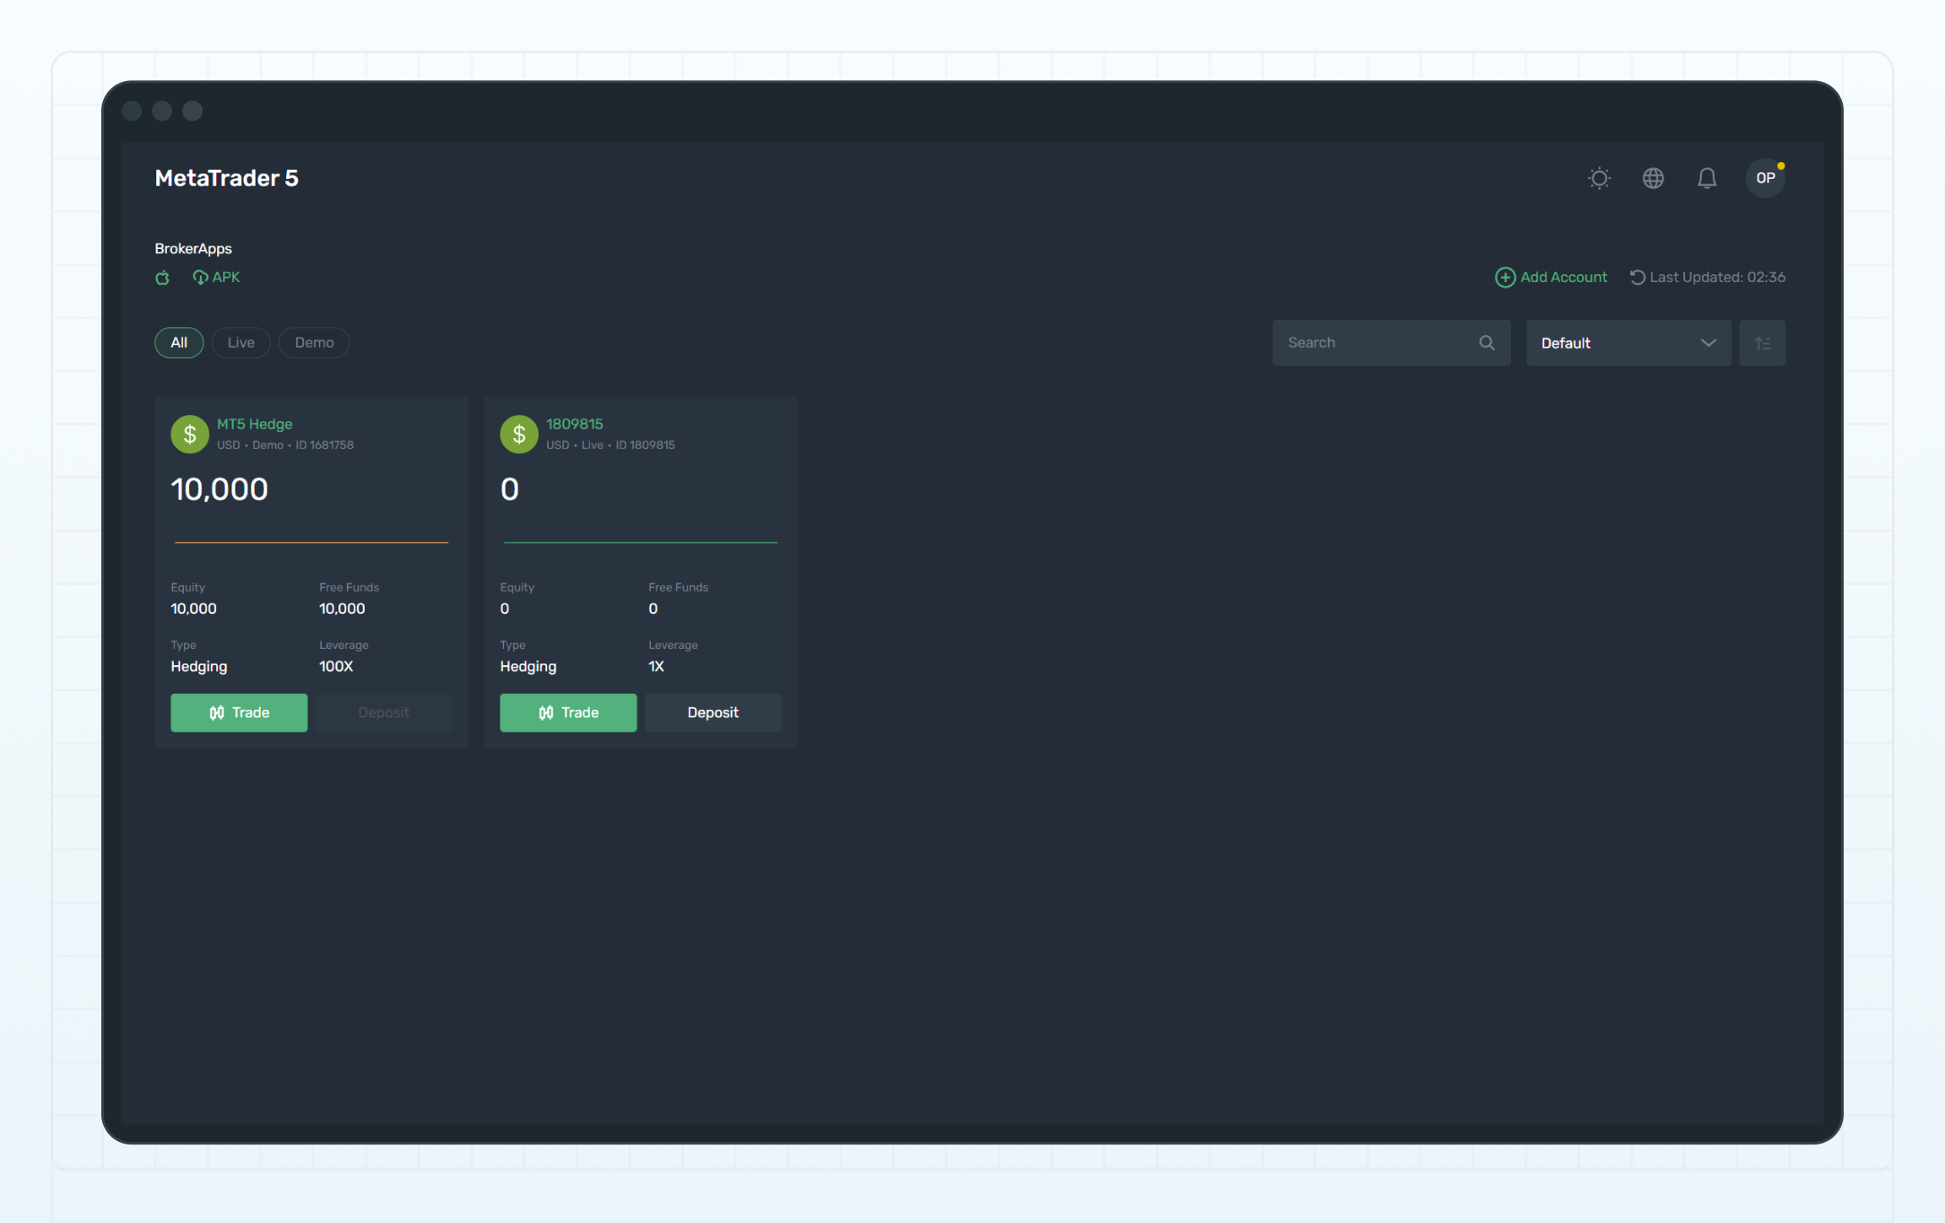The height and width of the screenshot is (1223, 1945).
Task: Open account 1809815 details link
Action: coord(574,424)
